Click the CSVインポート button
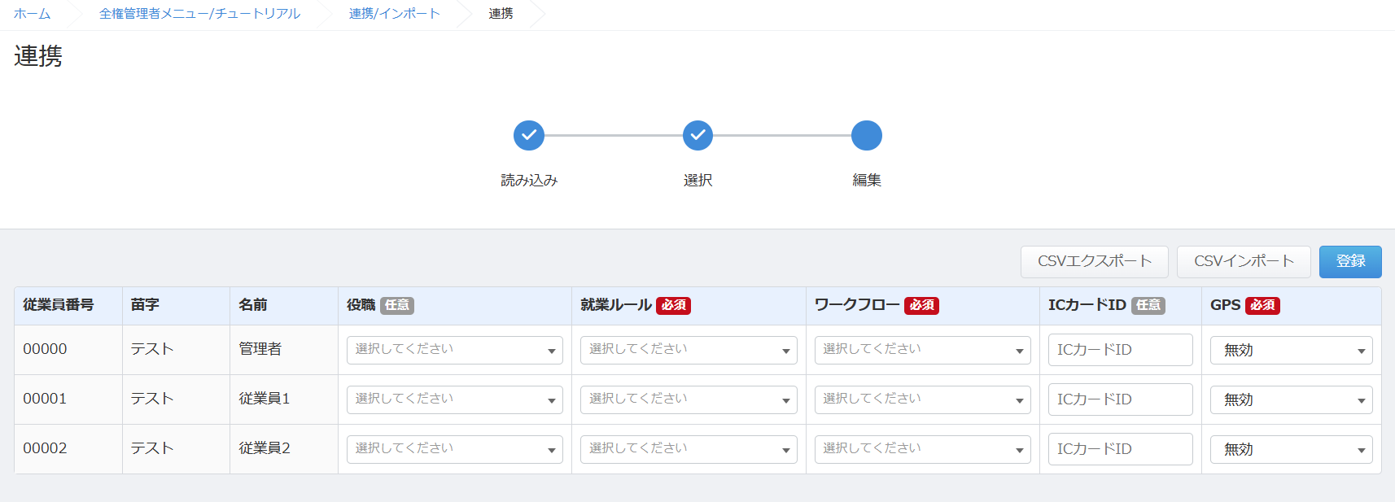This screenshot has height=502, width=1395. [x=1243, y=262]
